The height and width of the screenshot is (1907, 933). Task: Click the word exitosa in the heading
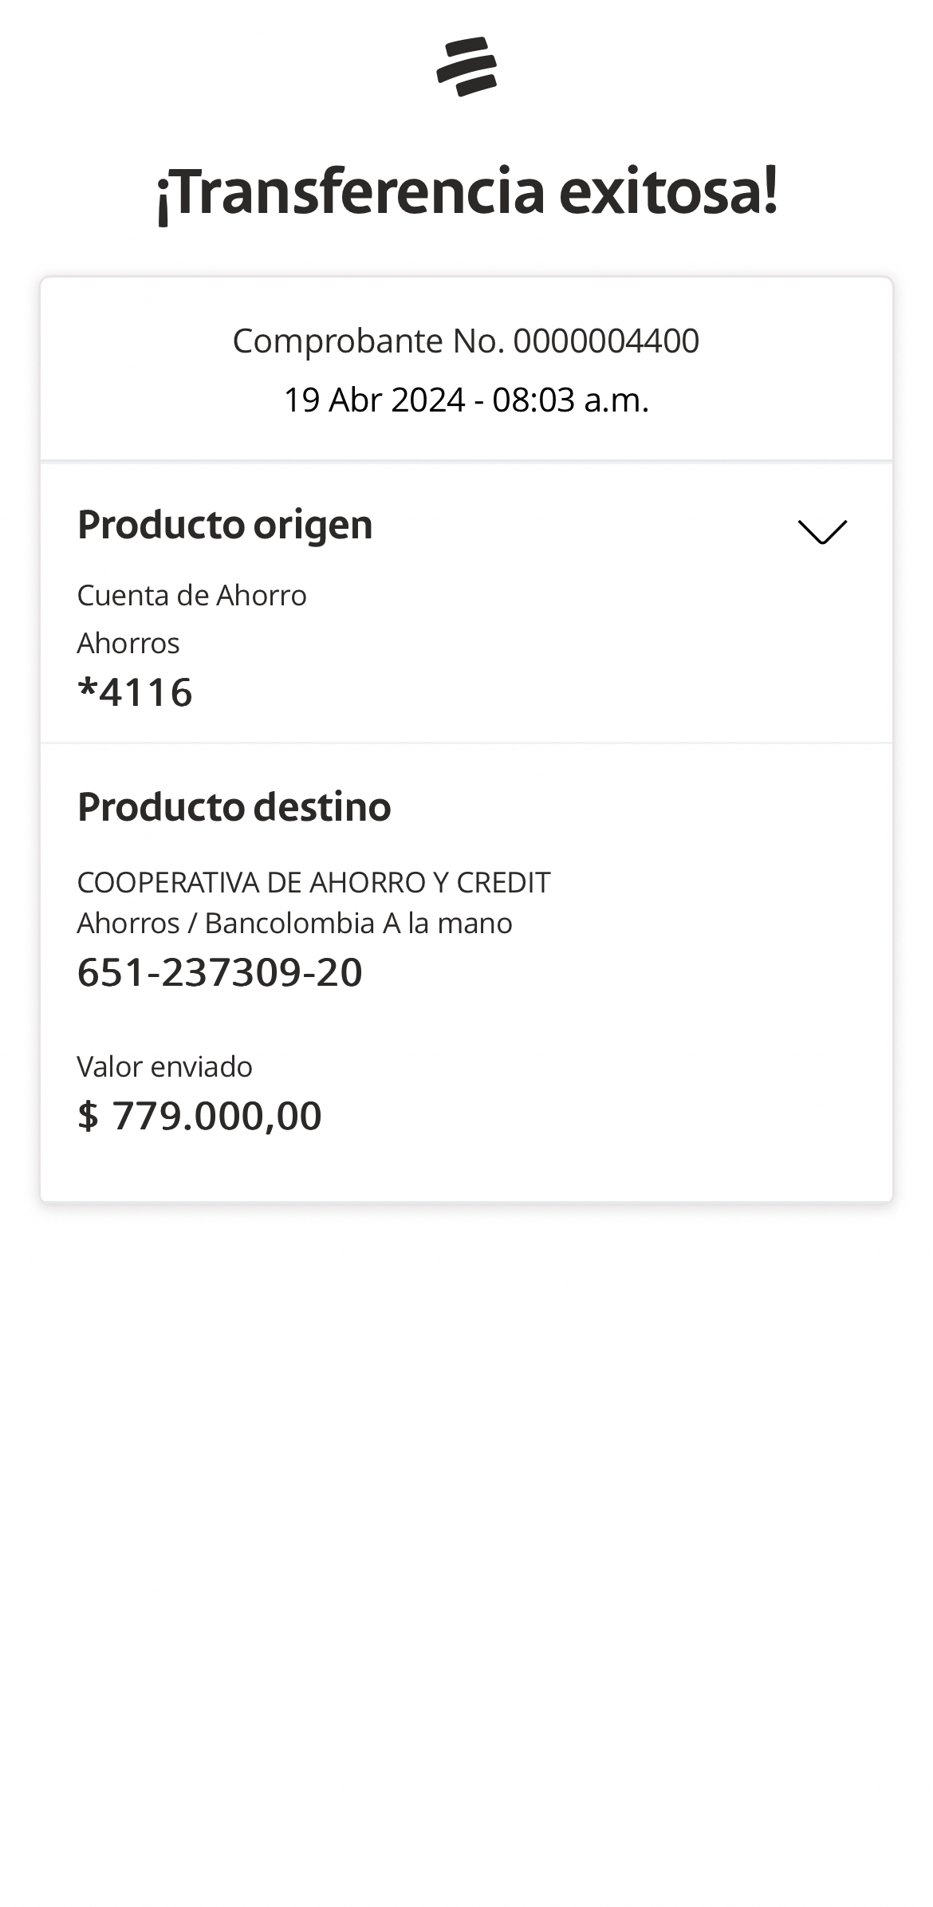(x=668, y=192)
